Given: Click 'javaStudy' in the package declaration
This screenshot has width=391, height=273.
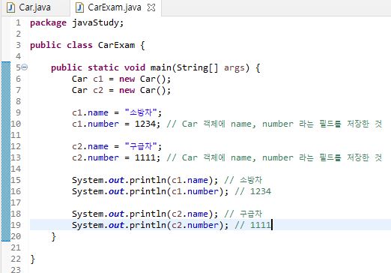Looking at the screenshot, I should click(x=95, y=22).
